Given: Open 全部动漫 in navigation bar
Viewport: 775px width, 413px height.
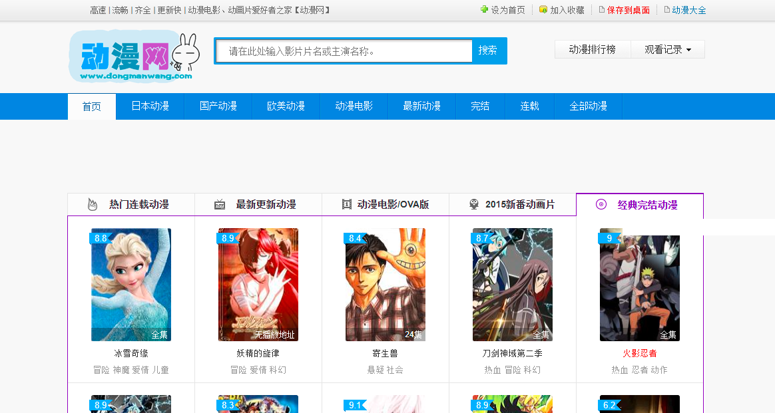Looking at the screenshot, I should coord(588,106).
